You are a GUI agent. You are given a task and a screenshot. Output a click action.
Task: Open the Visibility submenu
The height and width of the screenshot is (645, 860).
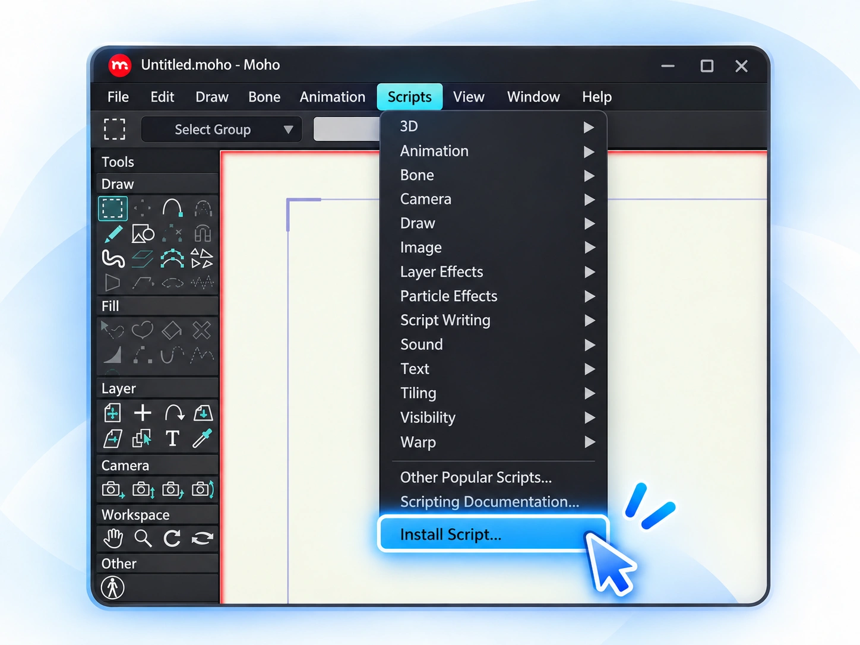tap(494, 418)
